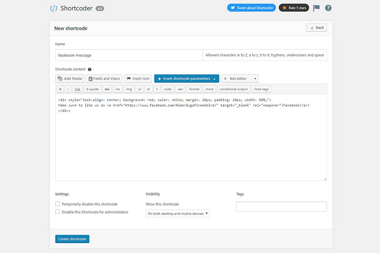This screenshot has height=253, width=380.
Task: Insert a link using link button
Action: click(x=77, y=89)
